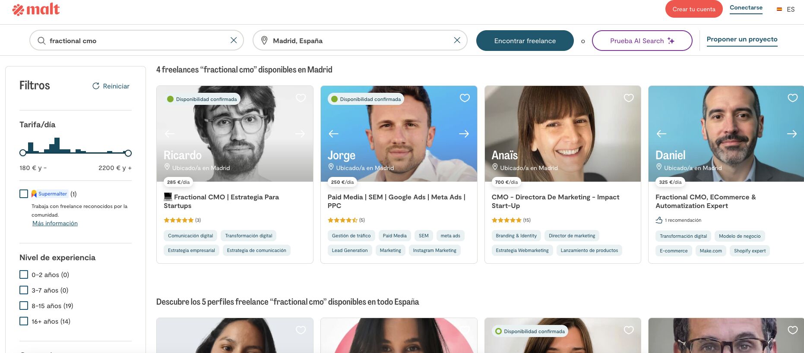
Task: Heart the fourth profile in the España section
Action: 793,330
